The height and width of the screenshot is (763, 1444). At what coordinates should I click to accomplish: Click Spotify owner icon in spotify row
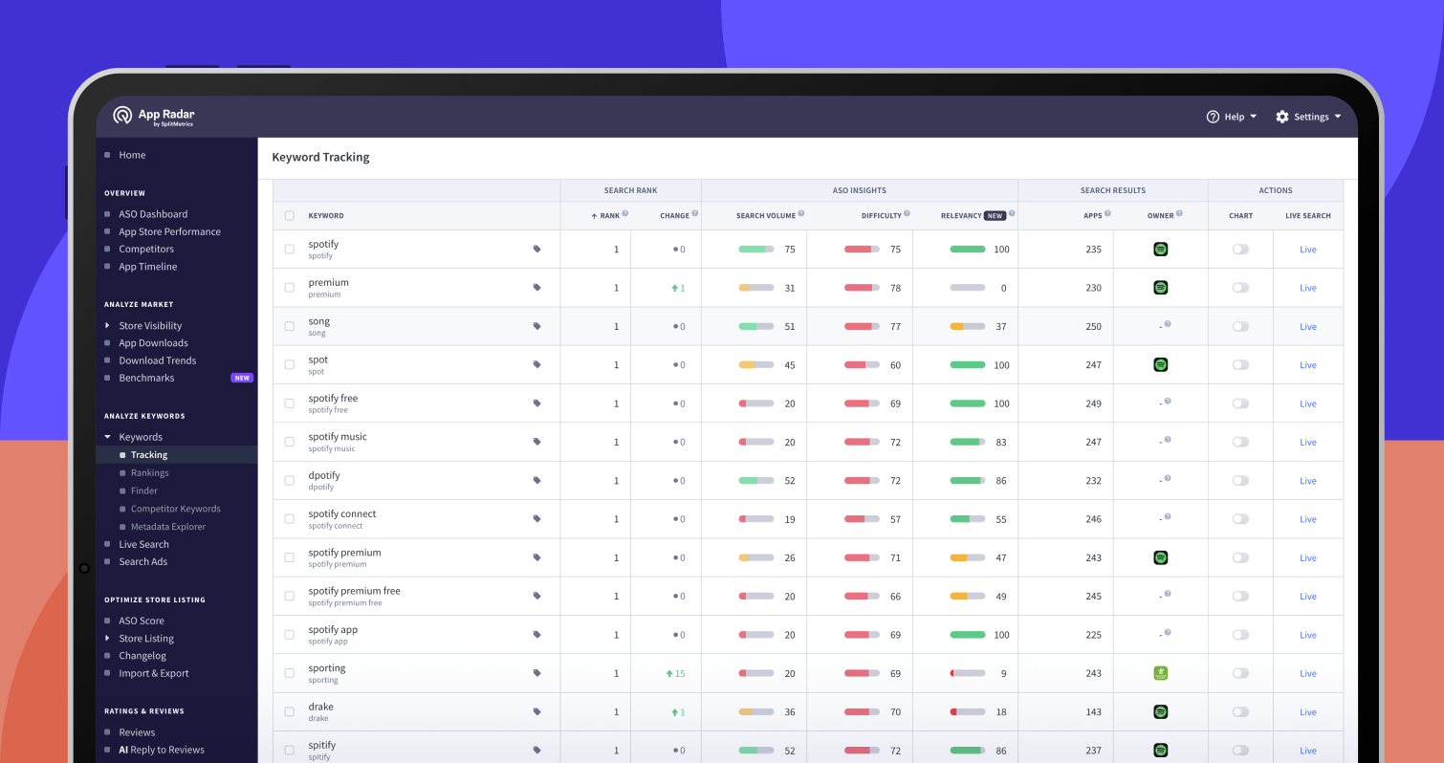(1161, 250)
